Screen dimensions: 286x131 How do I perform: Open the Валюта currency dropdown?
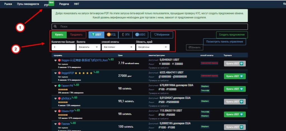point(89,47)
